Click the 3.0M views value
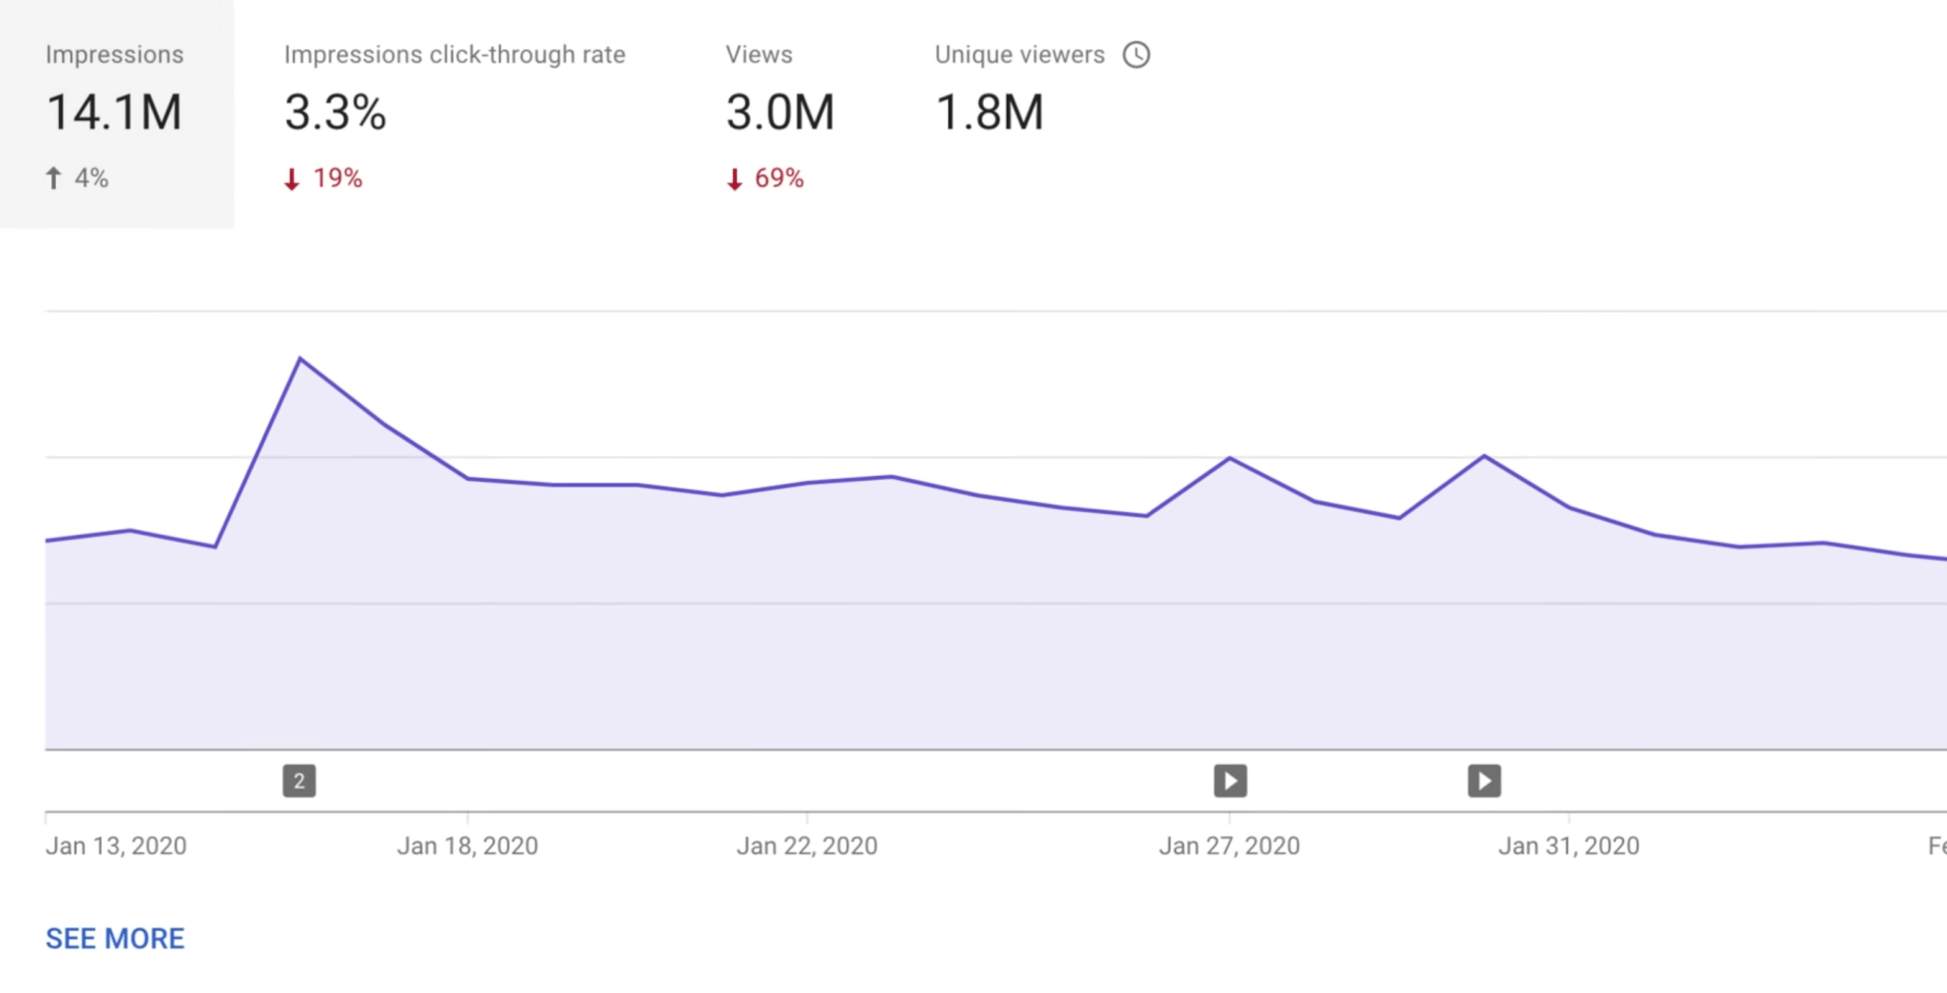This screenshot has width=1947, height=993. click(x=780, y=112)
